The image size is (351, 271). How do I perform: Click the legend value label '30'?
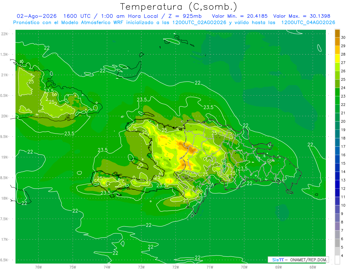pyautogui.click(x=343, y=37)
